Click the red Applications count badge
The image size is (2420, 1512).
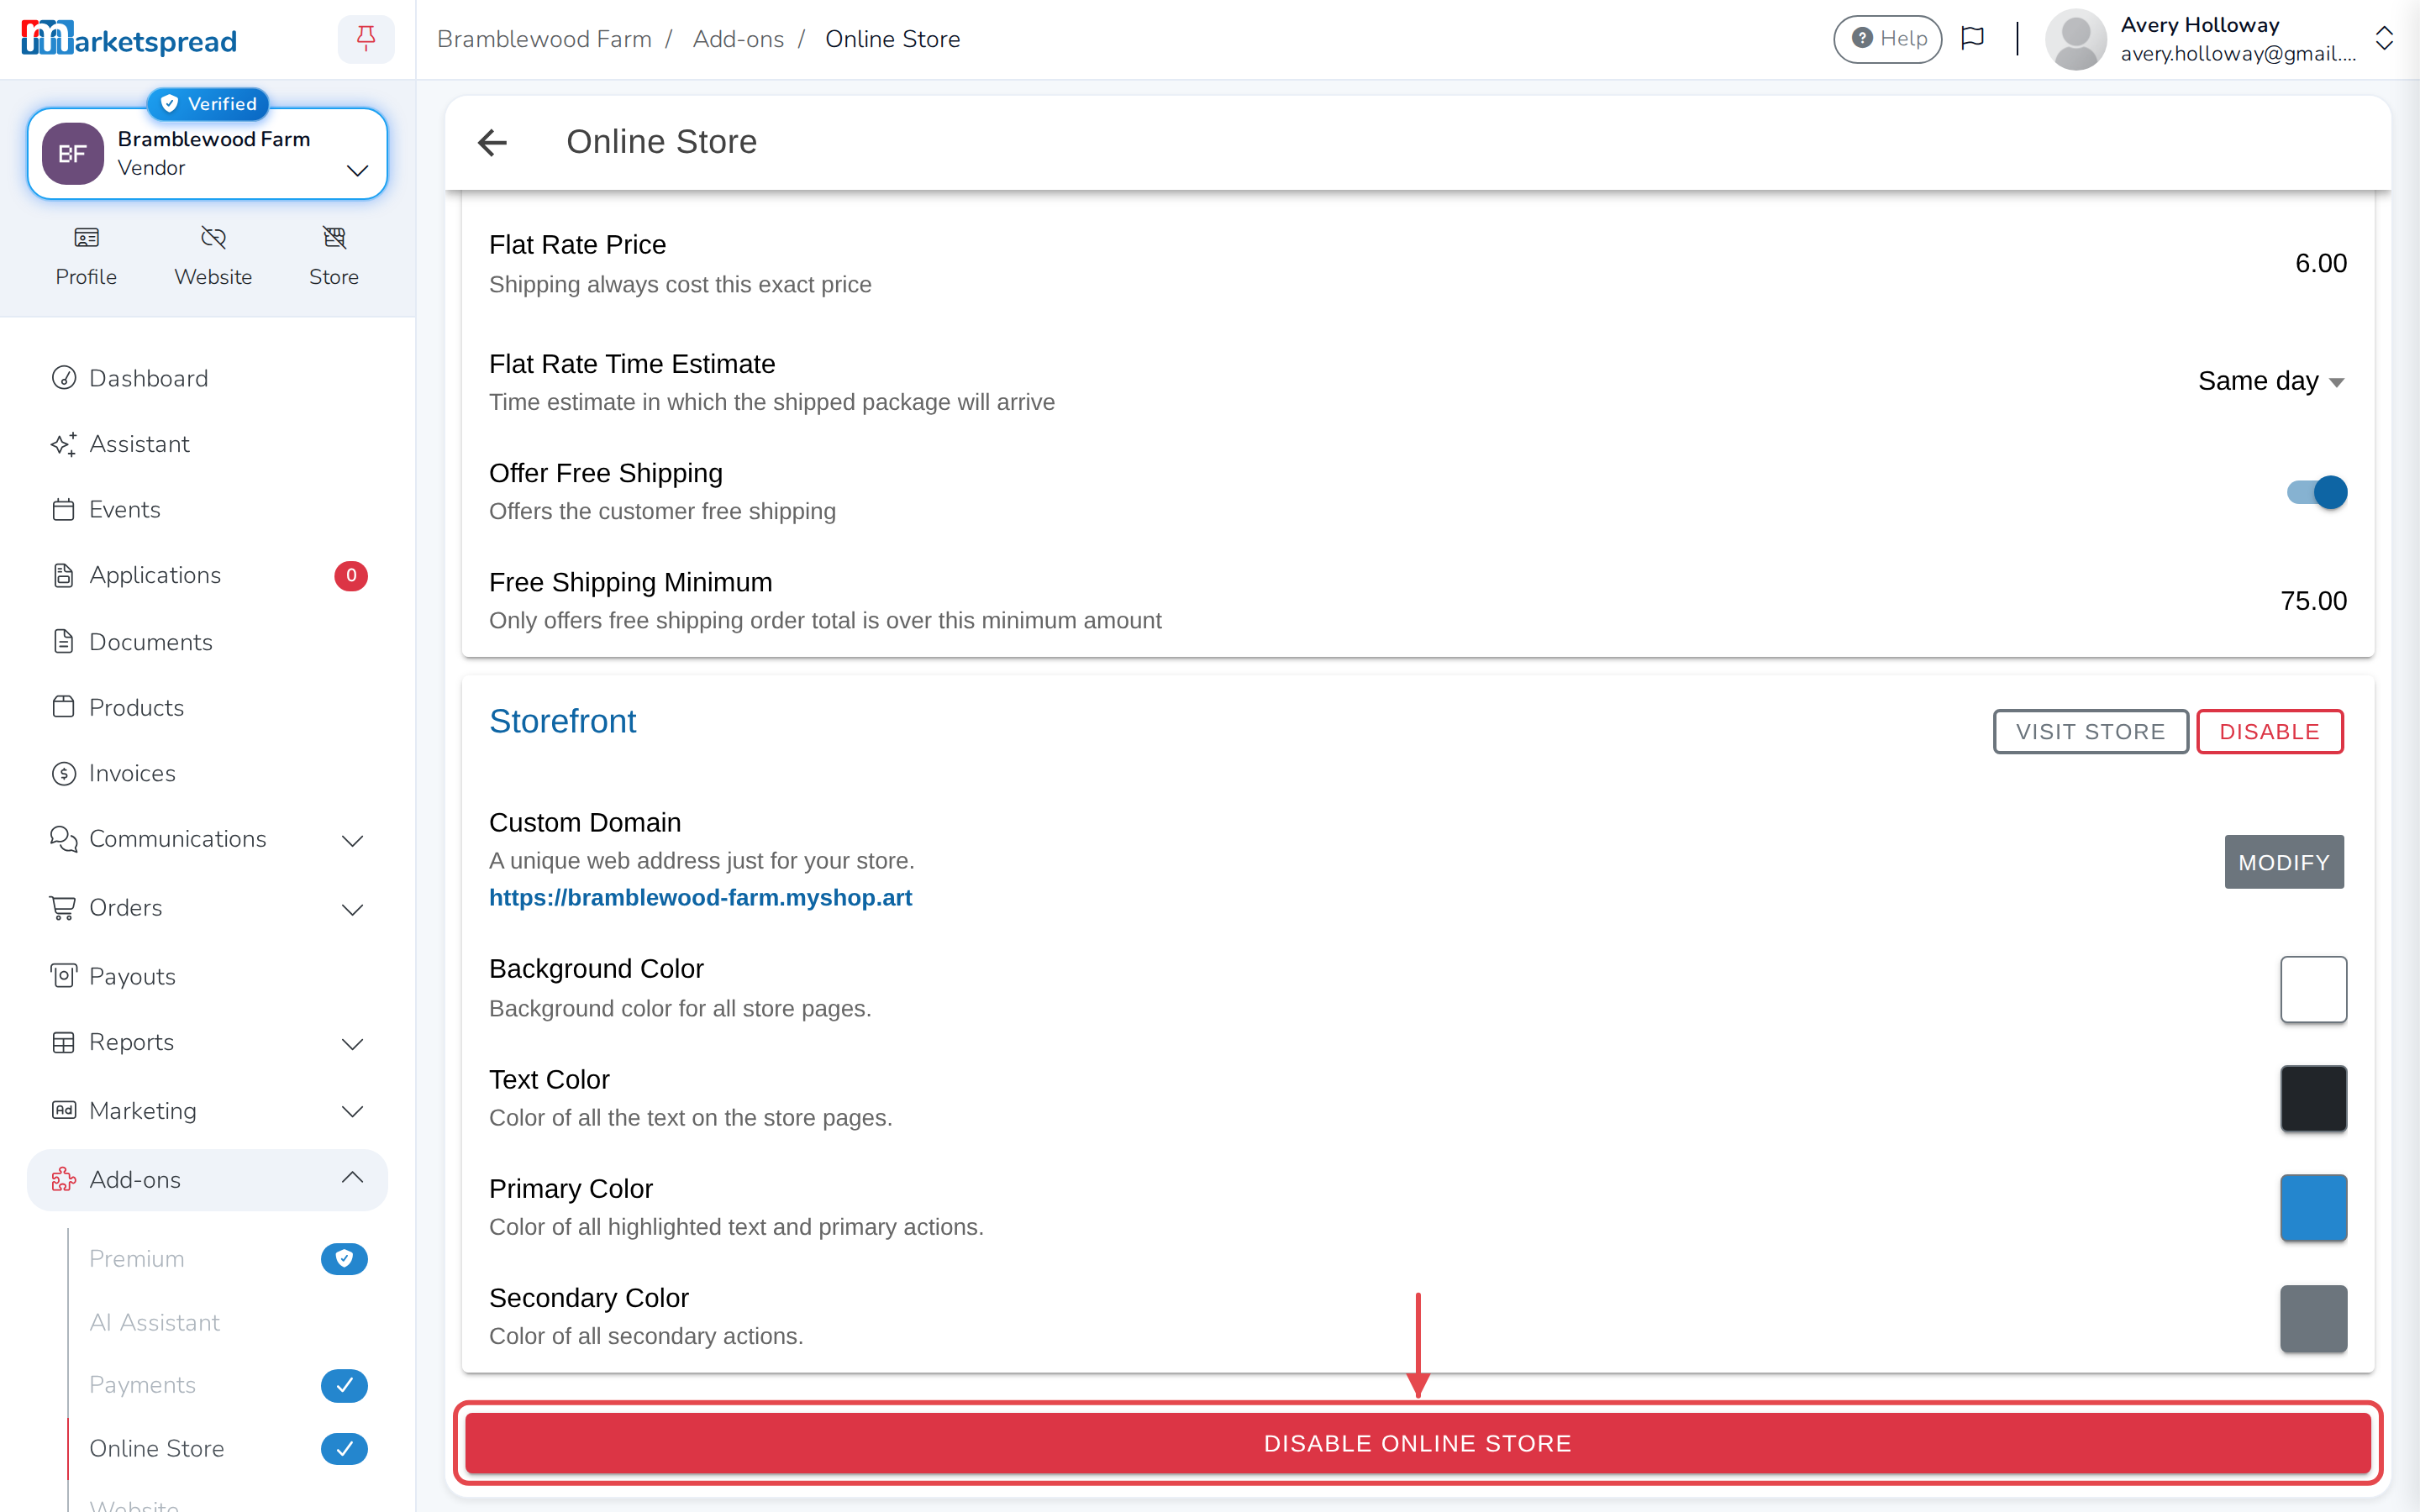coord(351,575)
